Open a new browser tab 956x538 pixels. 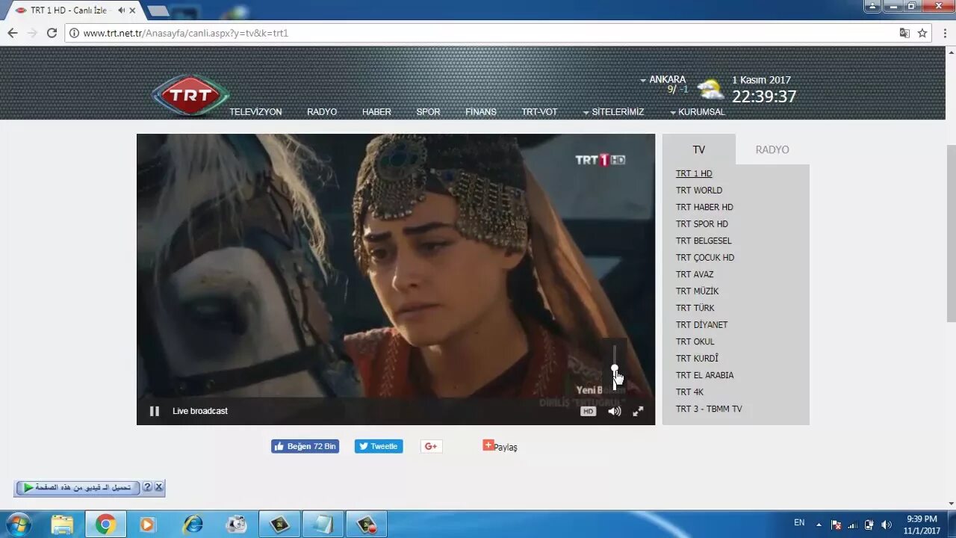(158, 11)
